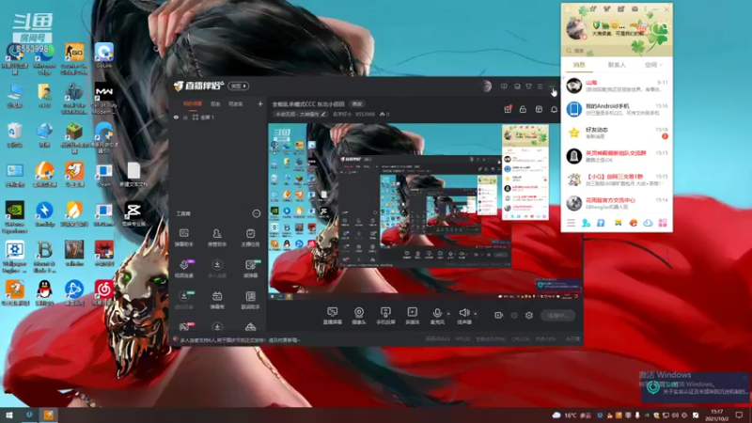Add 摄像头 camera source
The width and height of the screenshot is (752, 423).
tap(359, 316)
